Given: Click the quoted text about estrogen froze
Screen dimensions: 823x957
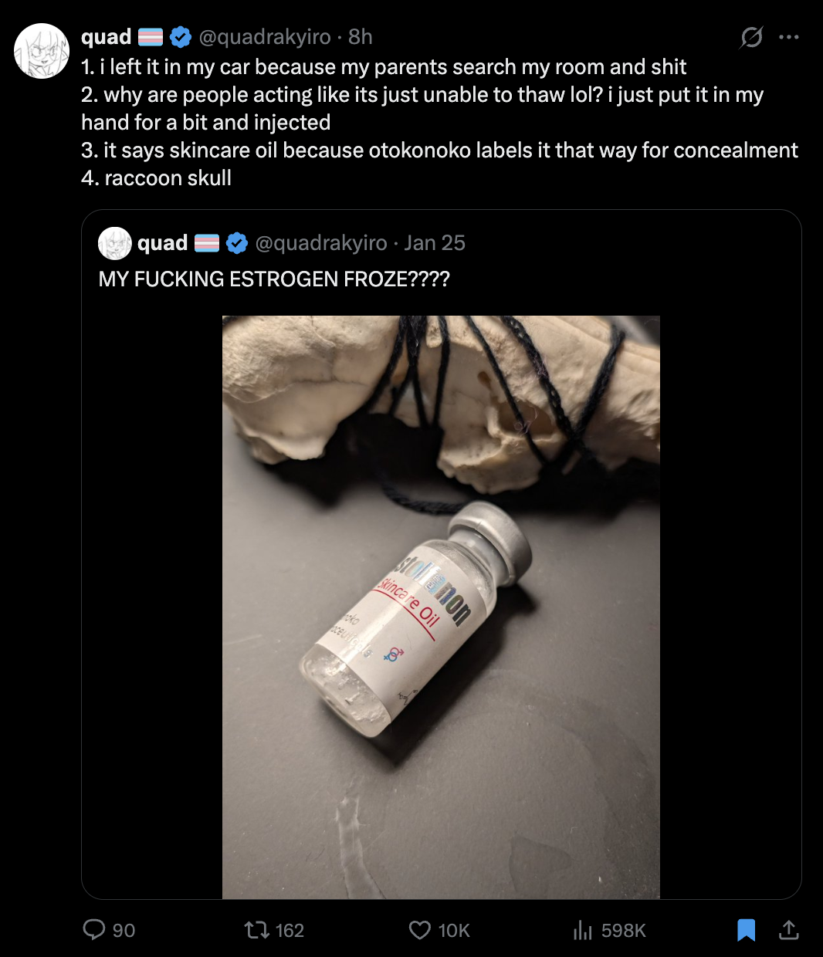Looking at the screenshot, I should click(x=274, y=279).
